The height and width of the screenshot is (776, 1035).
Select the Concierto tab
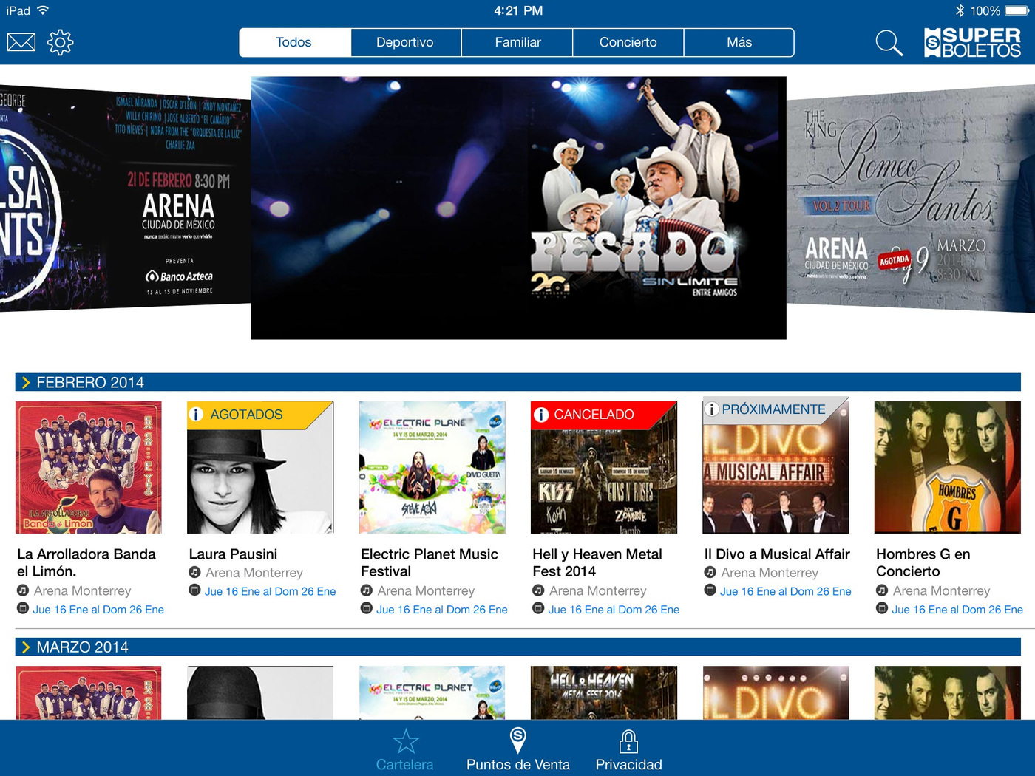click(628, 43)
